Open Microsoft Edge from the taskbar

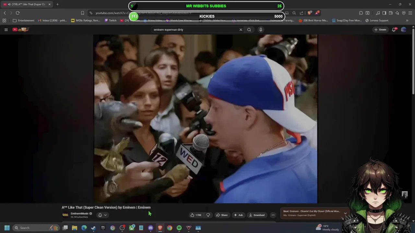pyautogui.click(x=84, y=228)
